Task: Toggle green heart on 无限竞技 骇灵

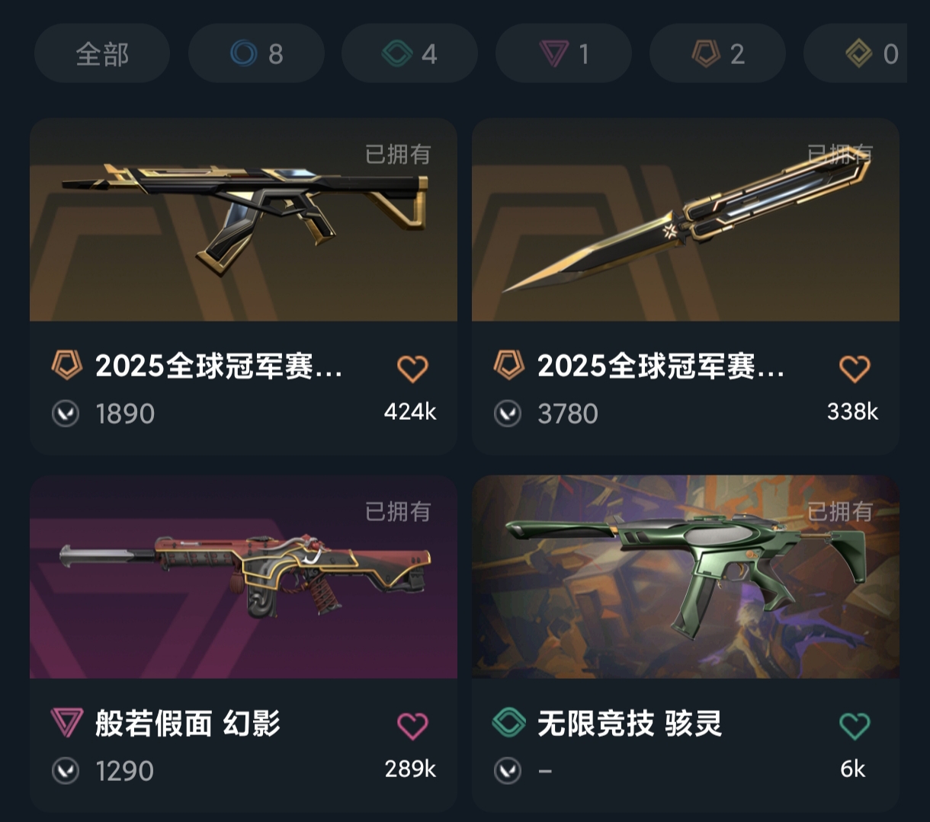Action: (855, 726)
